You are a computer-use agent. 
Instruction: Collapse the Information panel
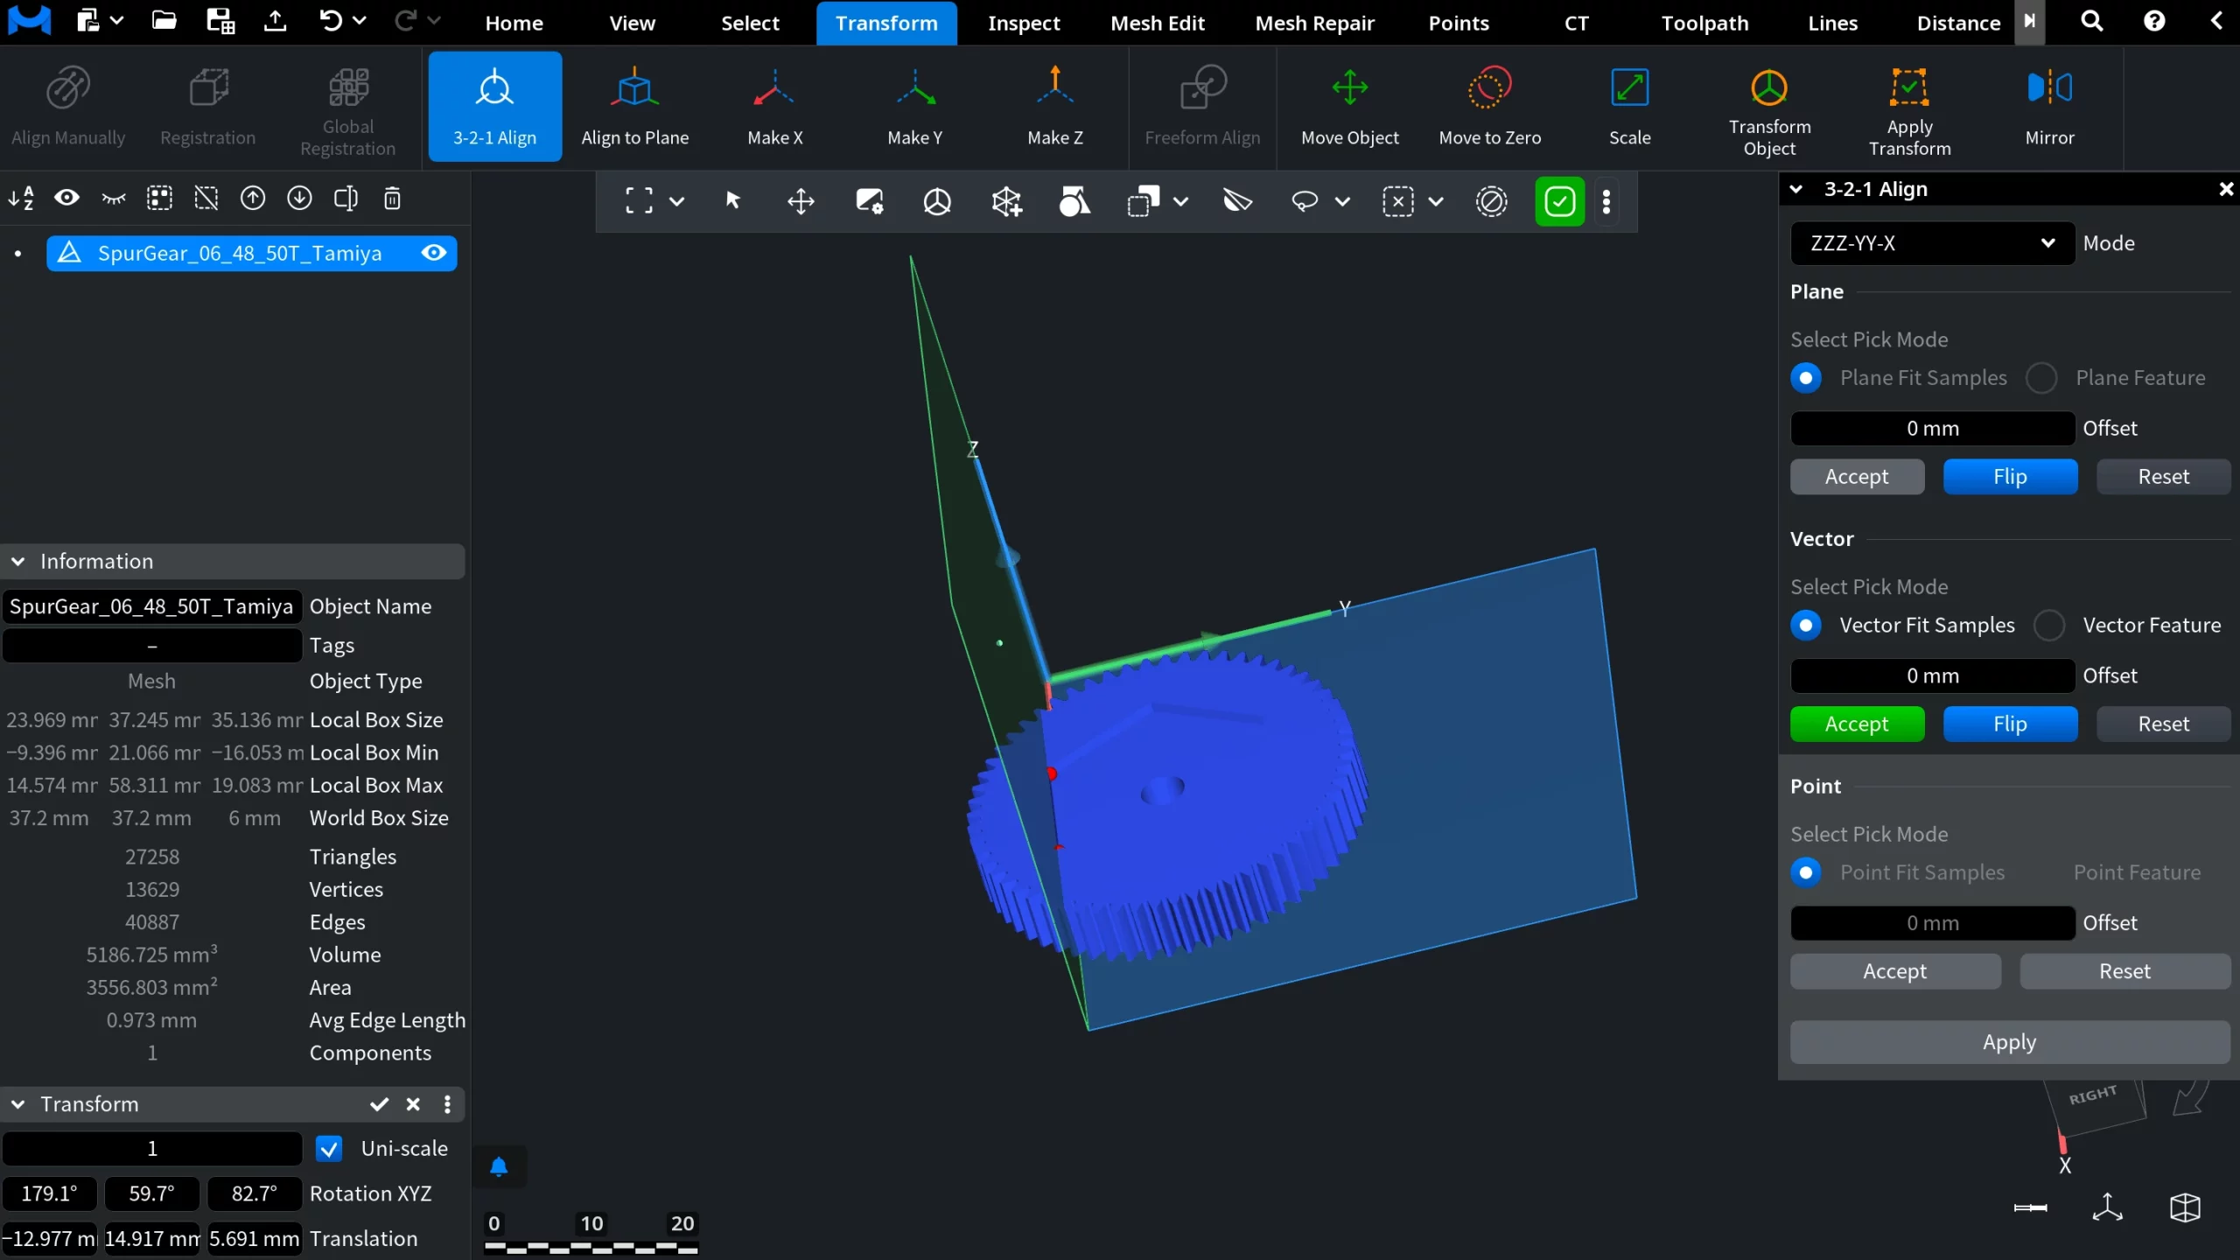pyautogui.click(x=18, y=562)
